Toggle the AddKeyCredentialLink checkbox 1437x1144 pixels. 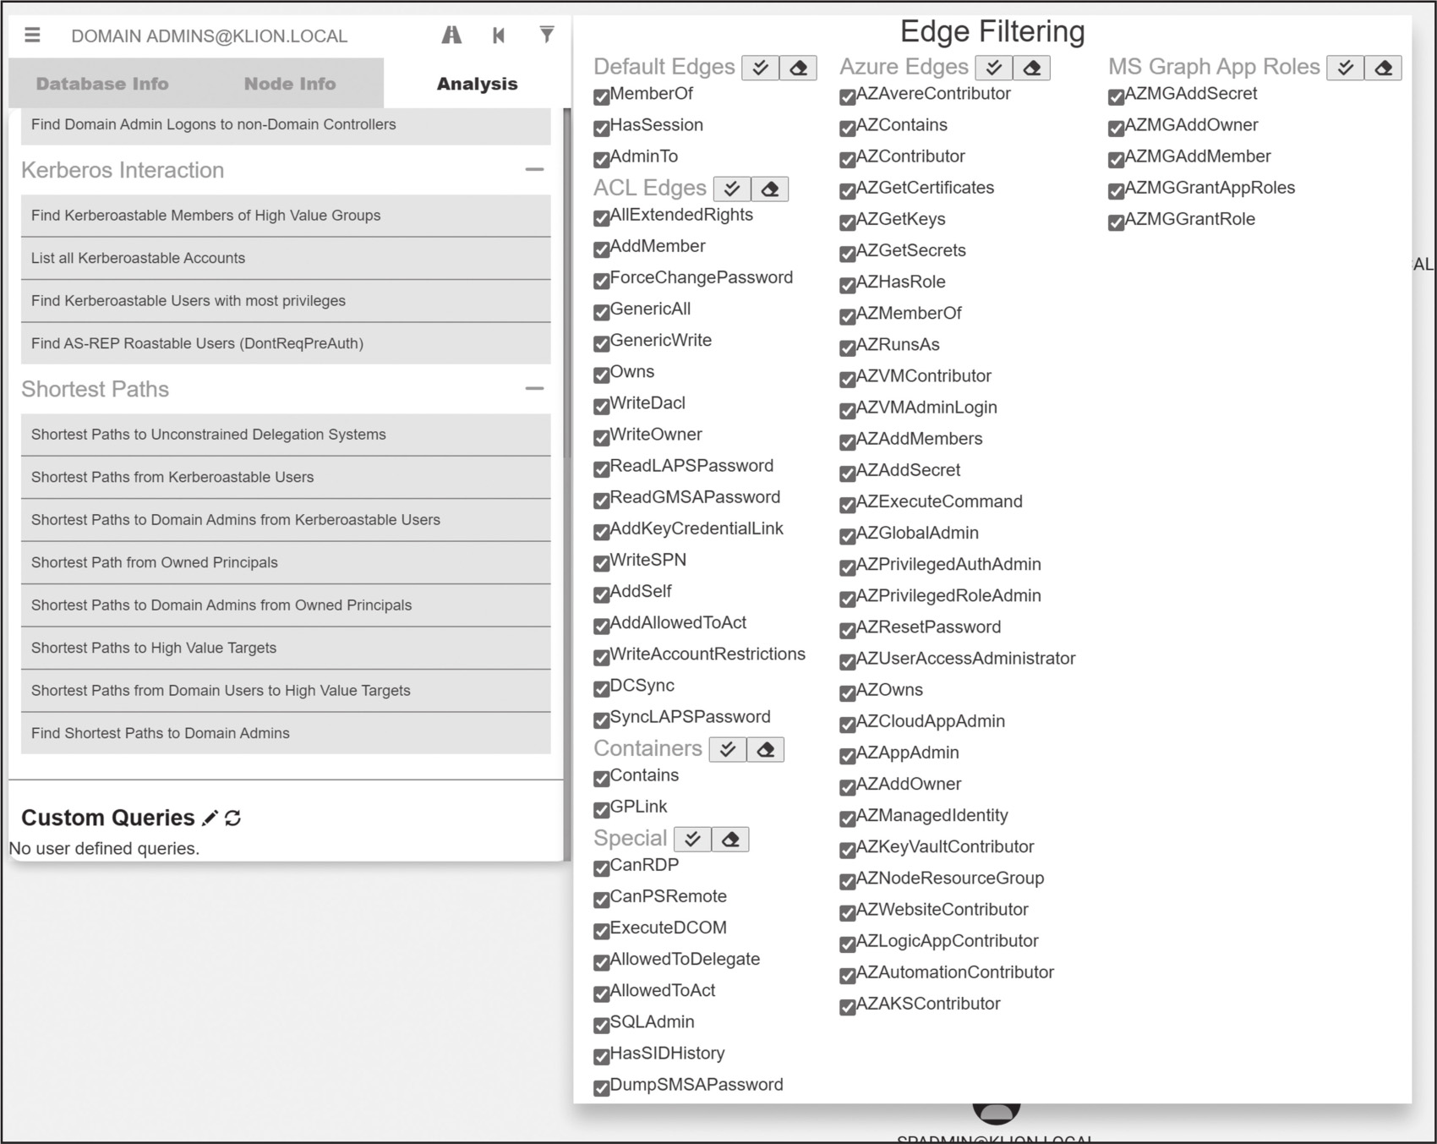(x=602, y=532)
